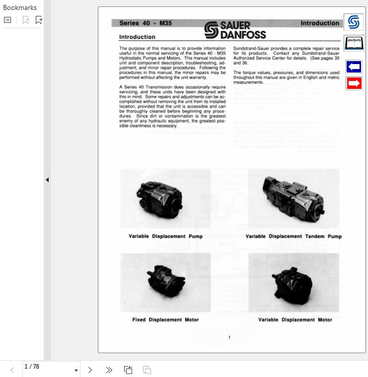This screenshot has width=368, height=377.
Task: Click the Sauer Danfoss logo in page header
Action: coord(235,30)
